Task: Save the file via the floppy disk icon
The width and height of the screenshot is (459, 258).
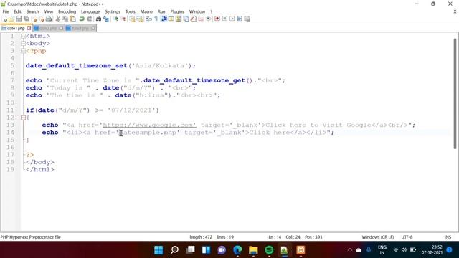Action: click(x=19, y=19)
